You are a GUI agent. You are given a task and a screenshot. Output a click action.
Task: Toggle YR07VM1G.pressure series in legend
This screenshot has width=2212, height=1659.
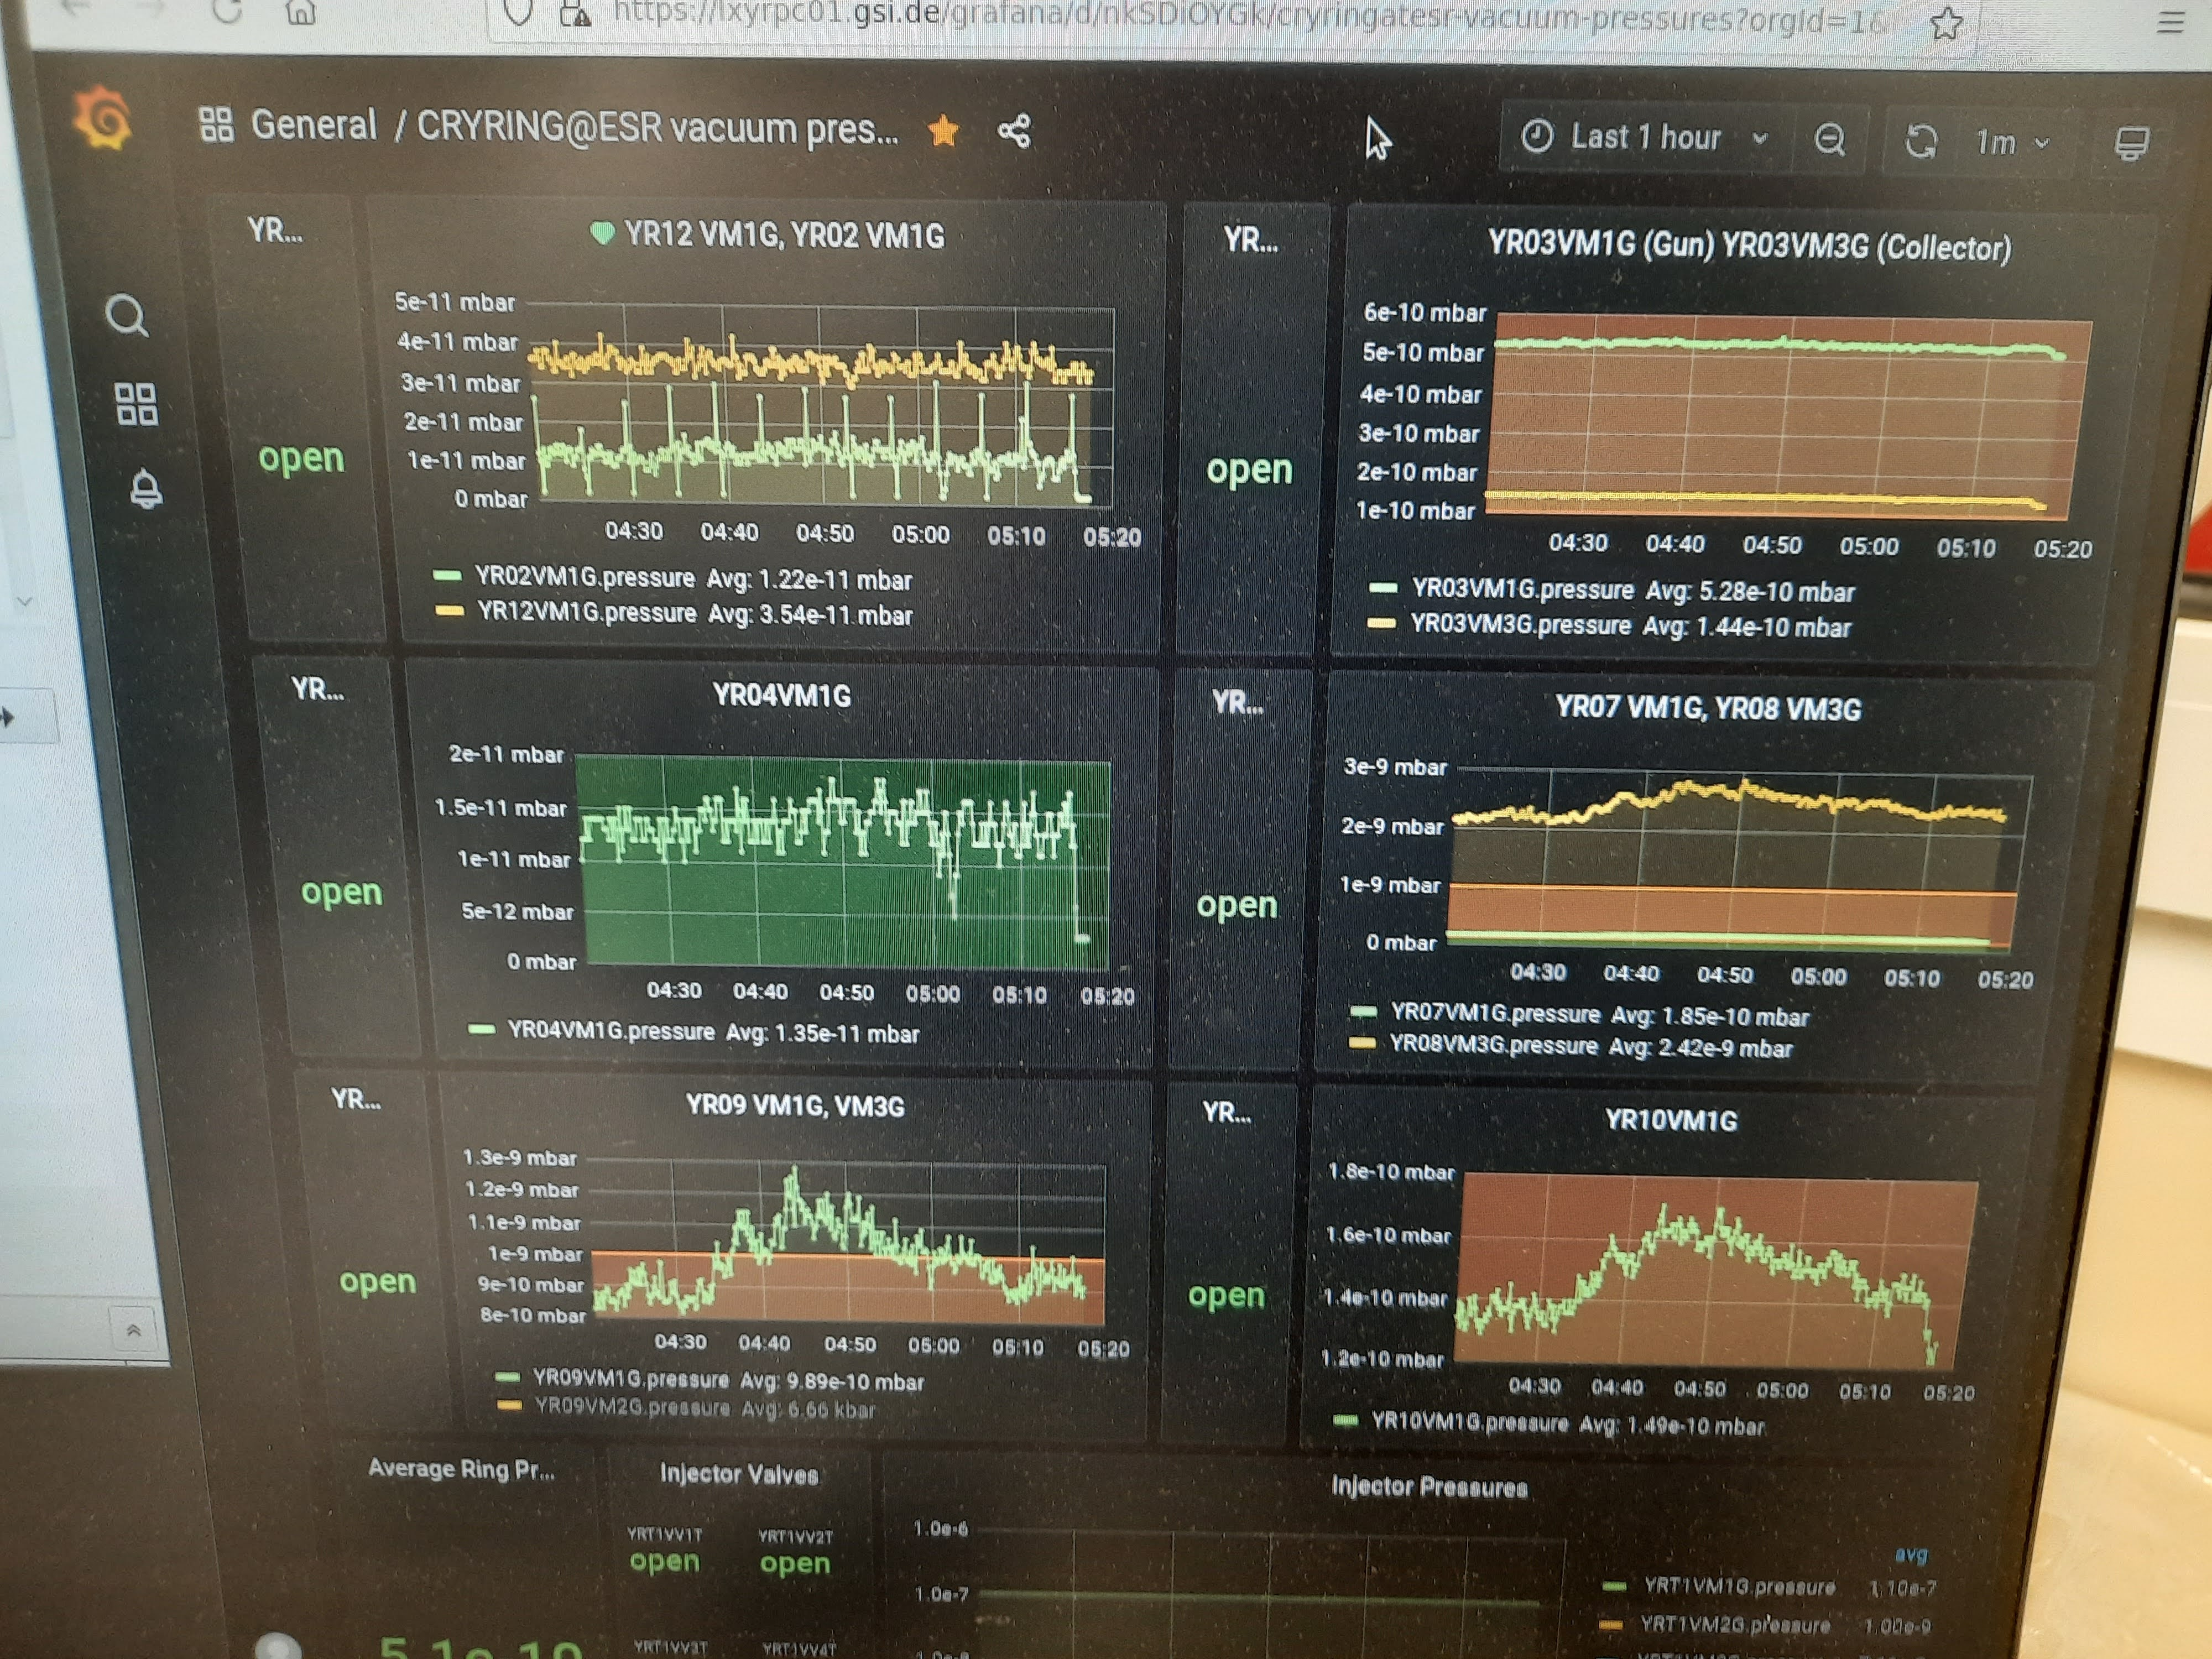pos(1495,1014)
